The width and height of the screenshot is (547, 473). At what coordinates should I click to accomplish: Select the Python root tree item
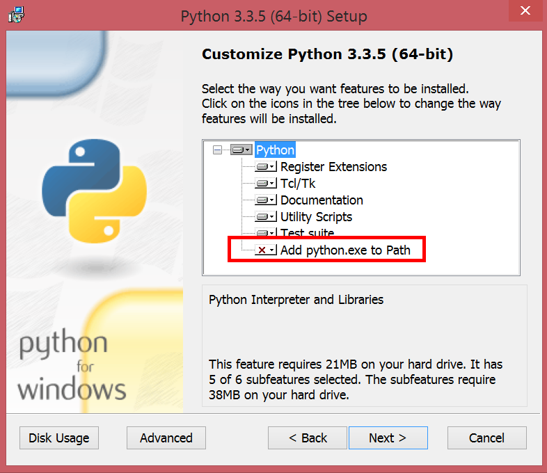pyautogui.click(x=275, y=150)
